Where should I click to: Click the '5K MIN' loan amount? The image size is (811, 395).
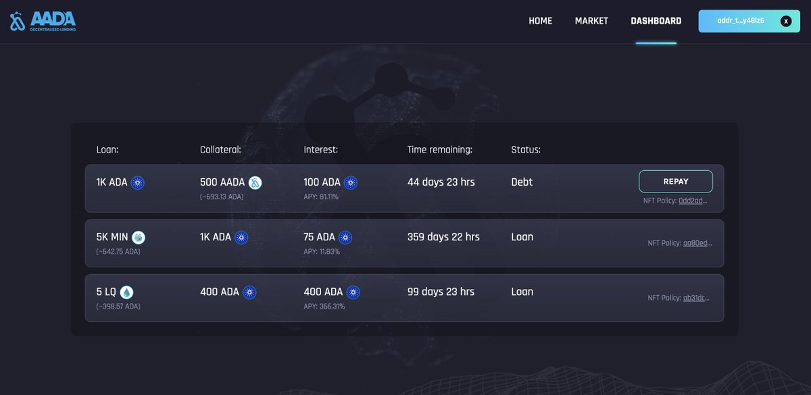point(112,237)
